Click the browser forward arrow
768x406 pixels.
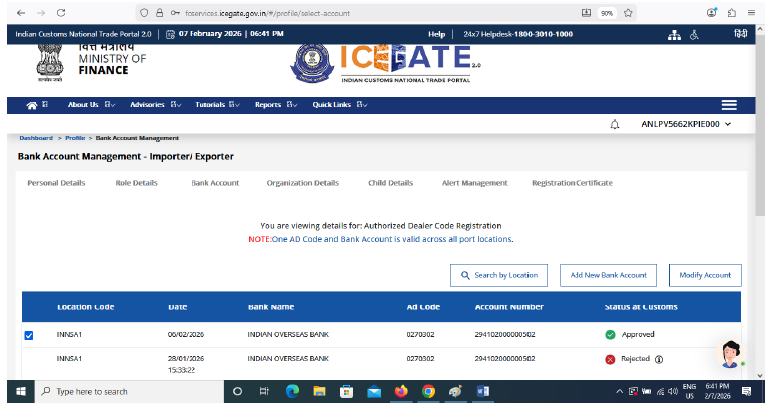pos(41,13)
